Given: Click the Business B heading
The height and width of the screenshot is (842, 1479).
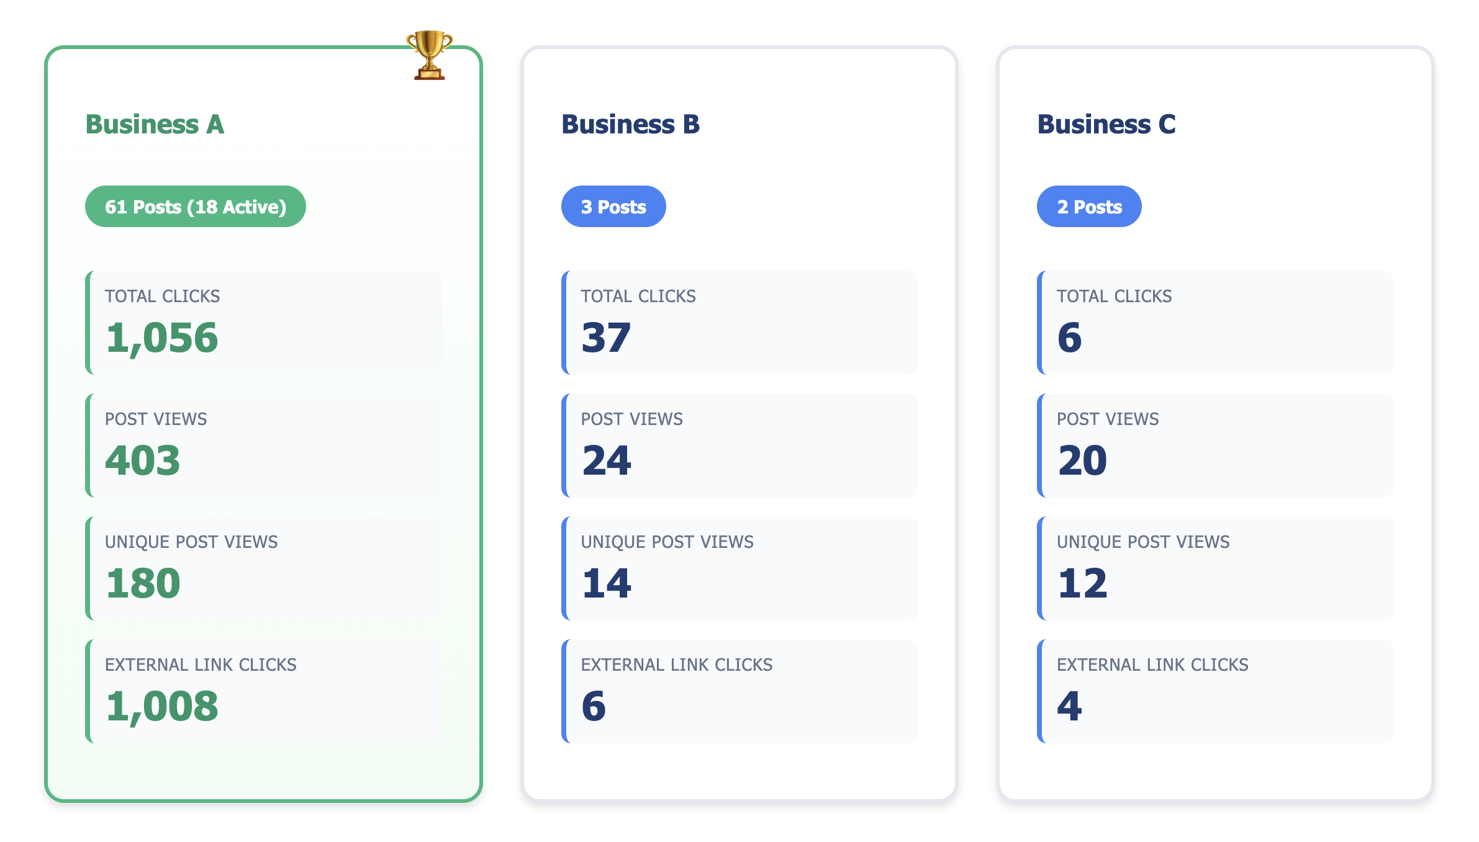Looking at the screenshot, I should coord(630,124).
